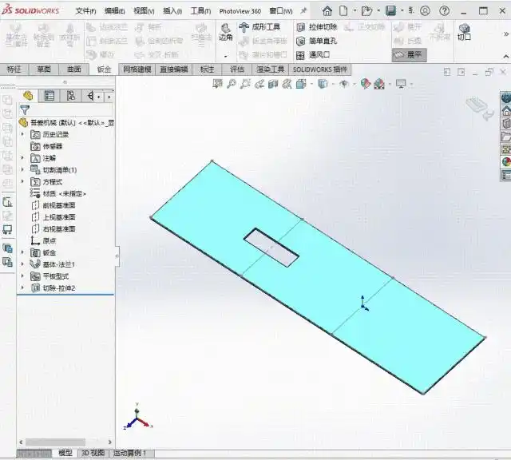Click the Hide/Show Items icon
The width and height of the screenshot is (511, 460).
[x=344, y=84]
